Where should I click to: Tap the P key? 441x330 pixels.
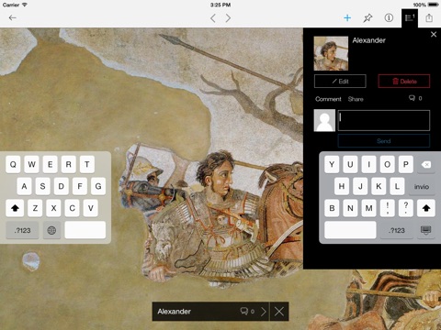[x=406, y=164]
